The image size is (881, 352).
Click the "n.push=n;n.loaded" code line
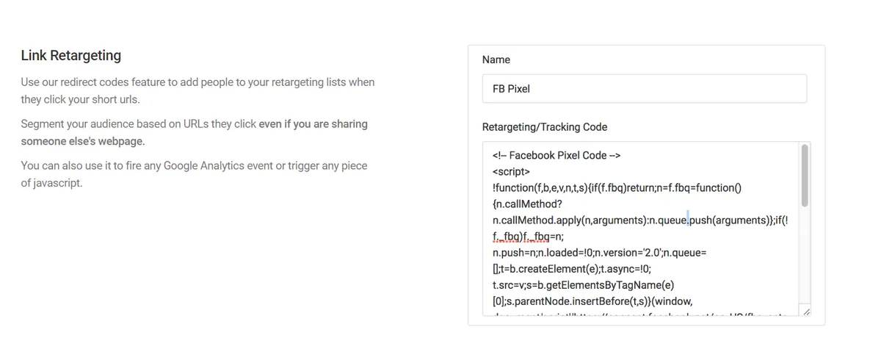click(600, 252)
